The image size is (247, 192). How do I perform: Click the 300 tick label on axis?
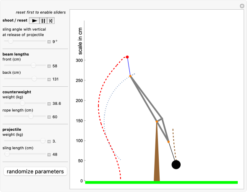coord(79,60)
